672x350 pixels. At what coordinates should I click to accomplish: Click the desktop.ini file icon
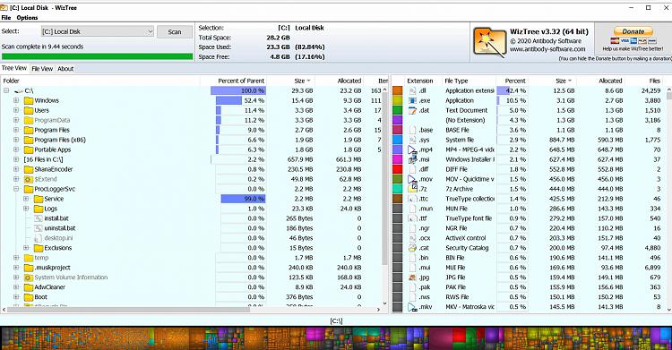click(x=39, y=238)
